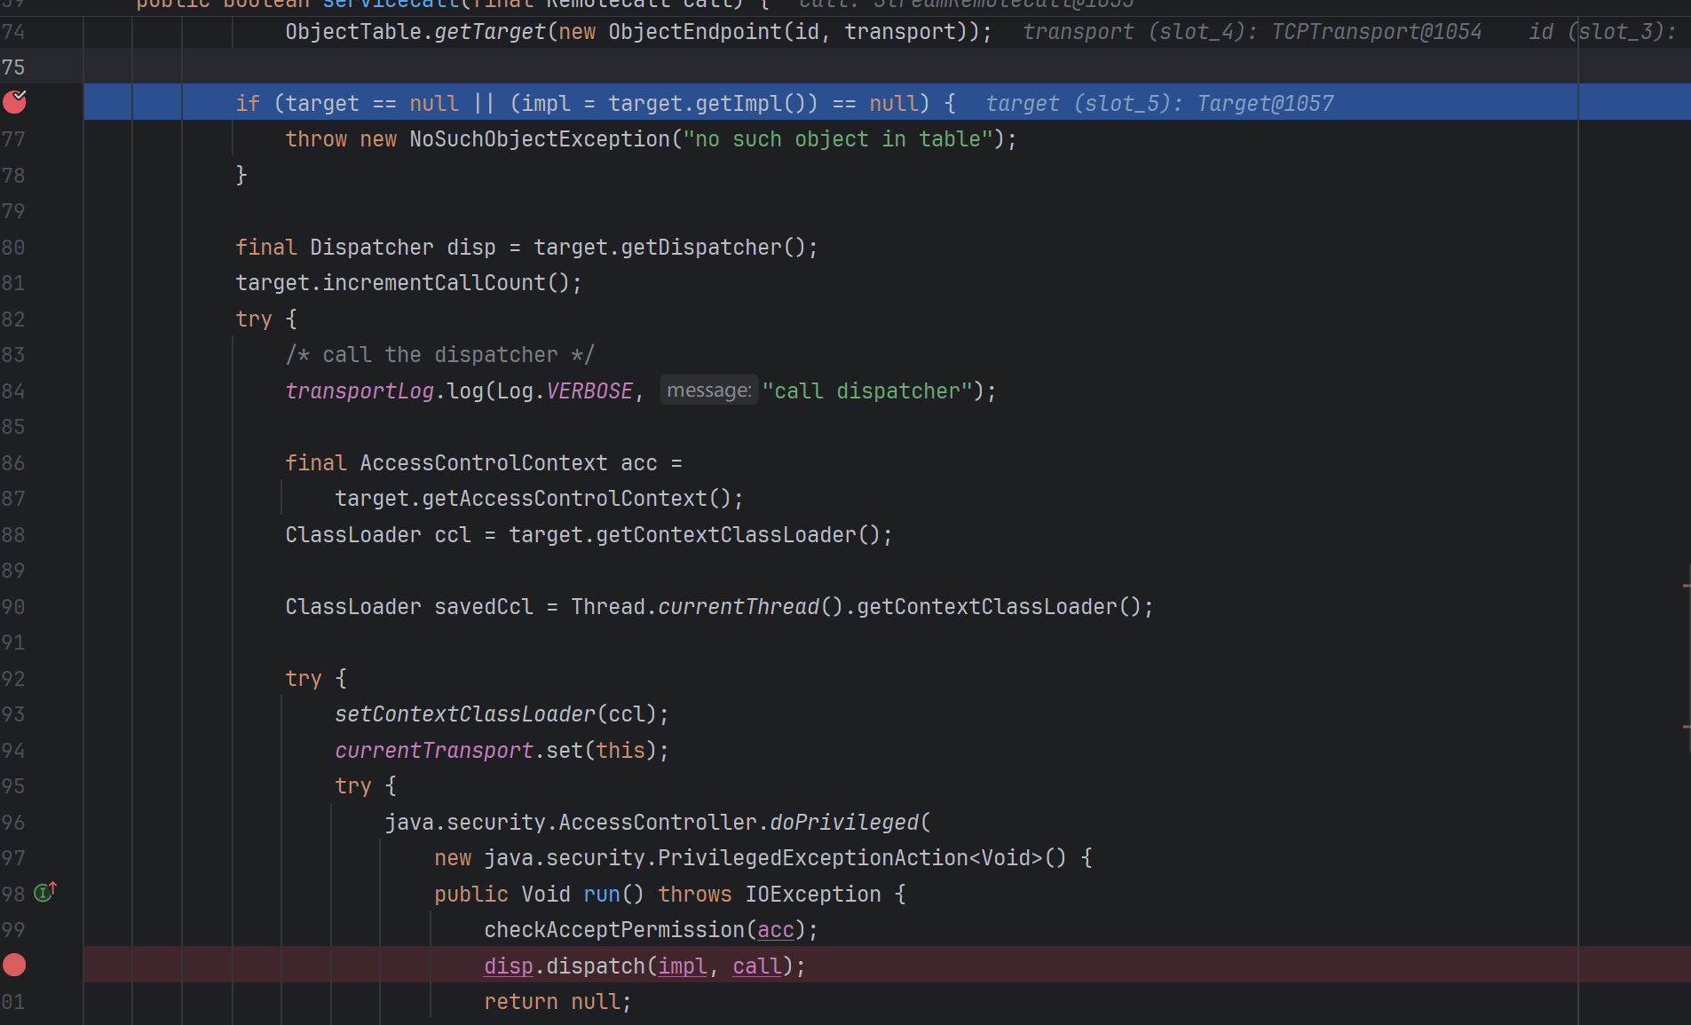Click the underlined 'disp' variable reference

[508, 966]
